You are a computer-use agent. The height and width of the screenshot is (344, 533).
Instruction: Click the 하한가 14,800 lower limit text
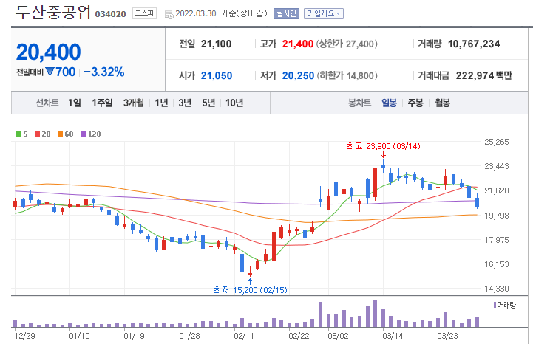[x=347, y=75]
